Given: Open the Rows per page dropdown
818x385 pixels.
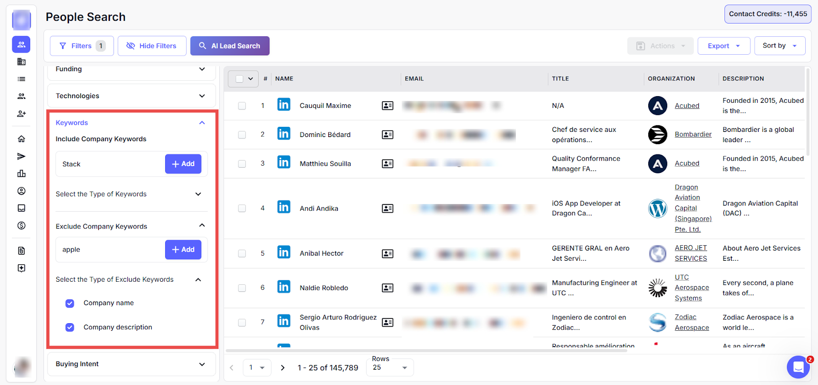Looking at the screenshot, I should tap(390, 368).
